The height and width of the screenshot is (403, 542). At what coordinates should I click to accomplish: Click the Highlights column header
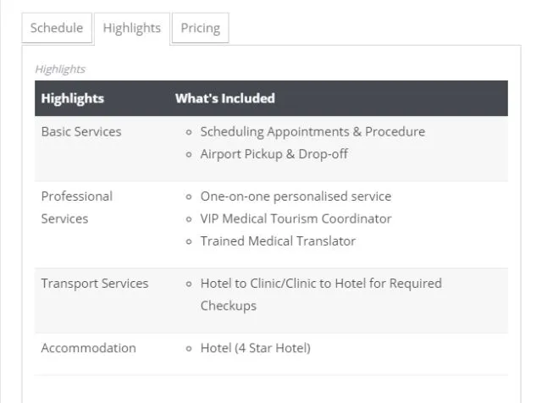coord(73,98)
